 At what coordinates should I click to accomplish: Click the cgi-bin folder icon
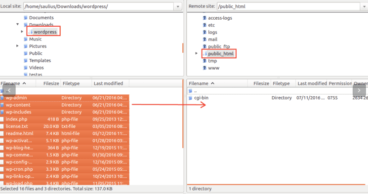190,98
